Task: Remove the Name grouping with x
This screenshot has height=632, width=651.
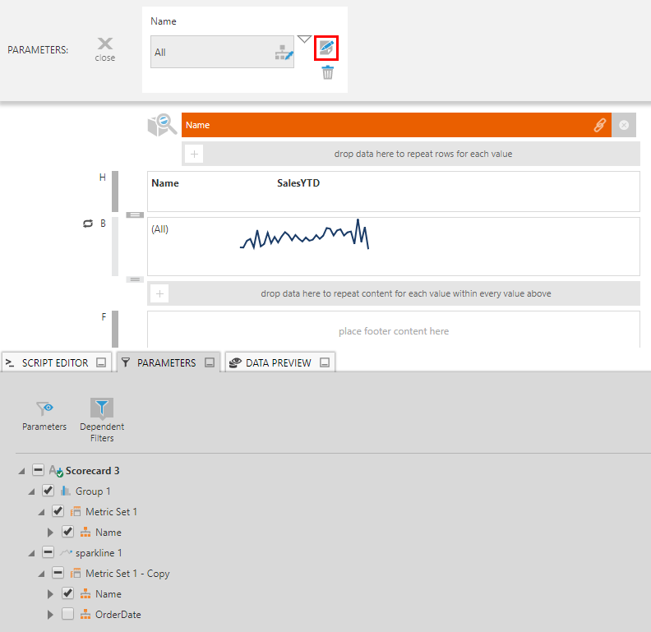Action: tap(624, 125)
